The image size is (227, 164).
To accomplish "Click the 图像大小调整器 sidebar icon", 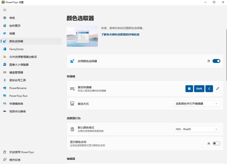I will click(x=5, y=64).
